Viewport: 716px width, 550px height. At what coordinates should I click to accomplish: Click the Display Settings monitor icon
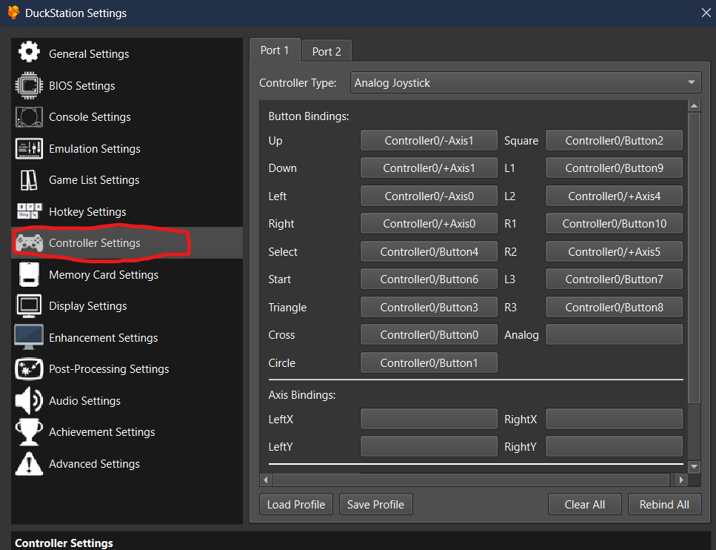[x=29, y=306]
